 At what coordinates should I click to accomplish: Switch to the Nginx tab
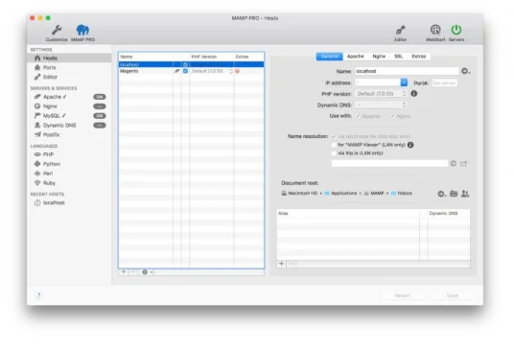pos(379,57)
